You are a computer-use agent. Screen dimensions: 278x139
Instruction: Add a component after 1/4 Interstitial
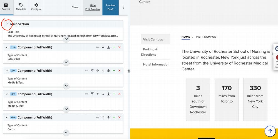pyautogui.click(x=114, y=47)
